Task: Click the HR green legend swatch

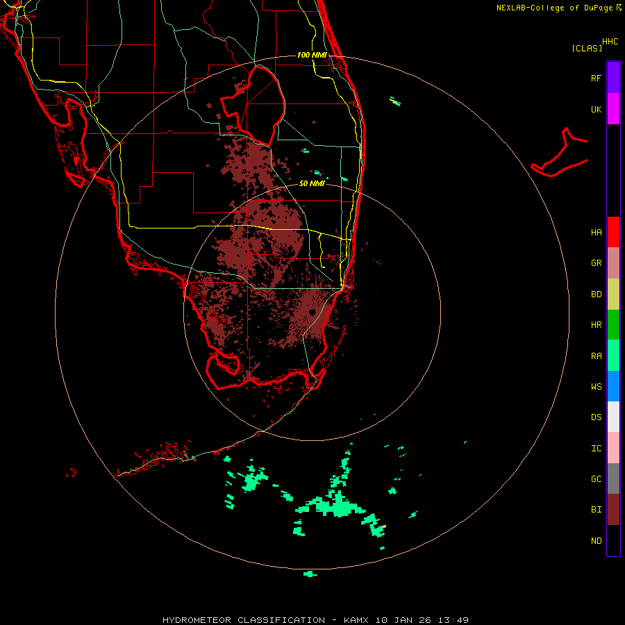Action: pos(613,325)
